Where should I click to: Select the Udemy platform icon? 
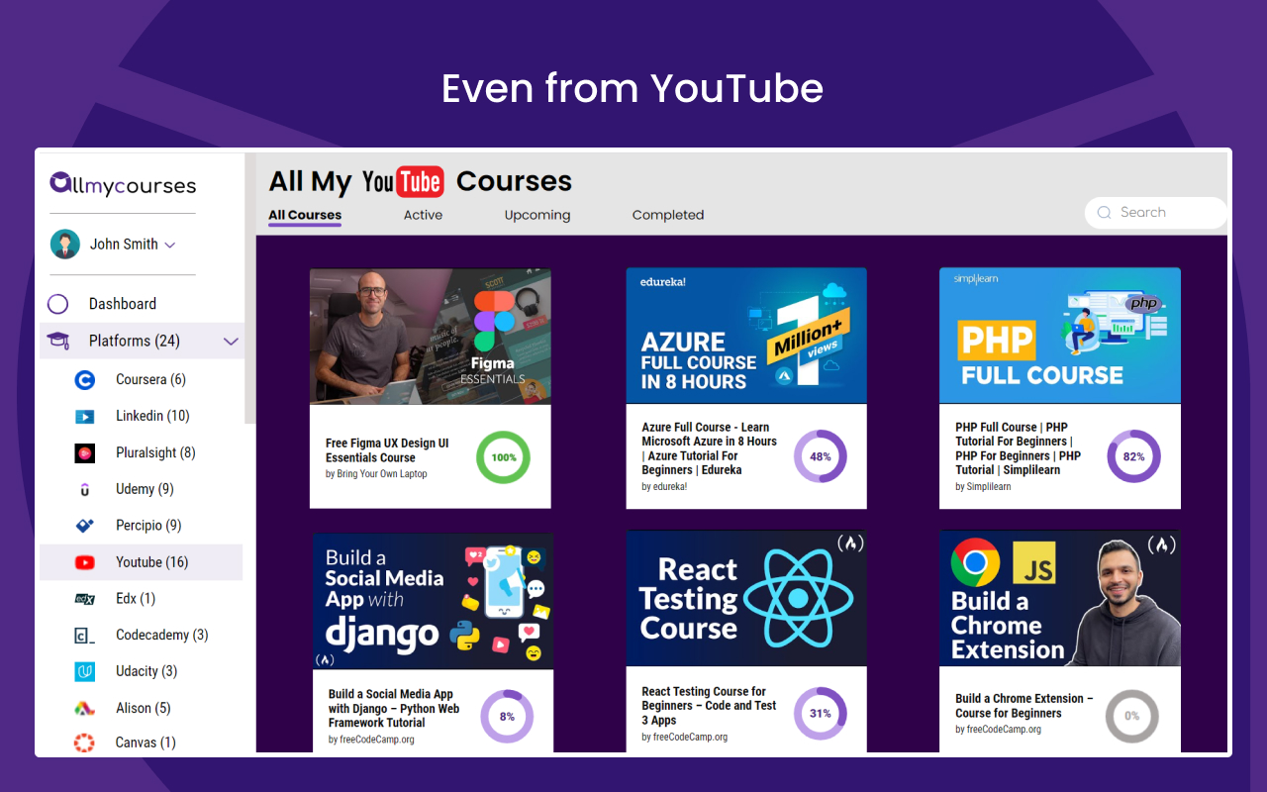(83, 489)
